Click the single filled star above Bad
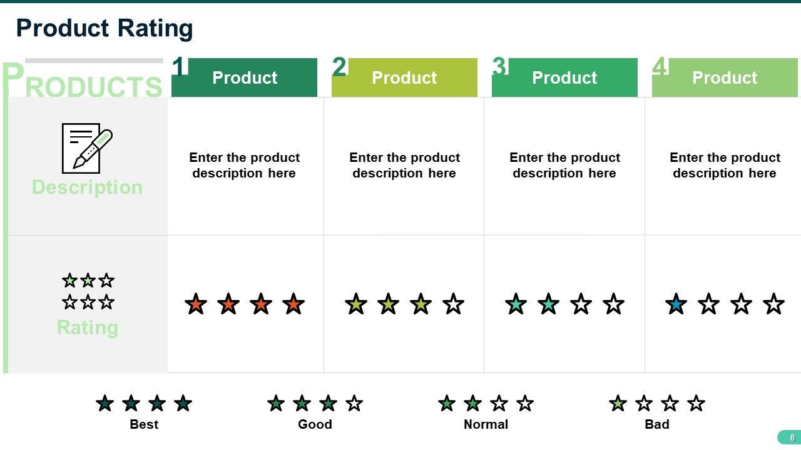801x450 pixels. coord(618,404)
